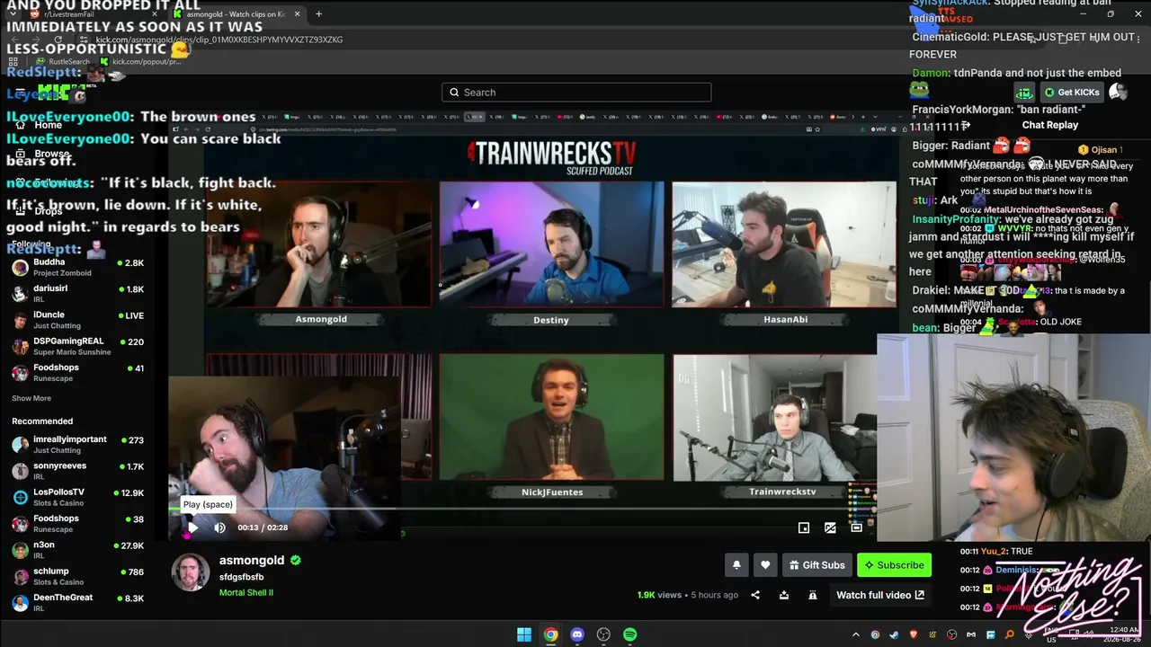Open the kick.com/popout bookmark

coord(140,62)
